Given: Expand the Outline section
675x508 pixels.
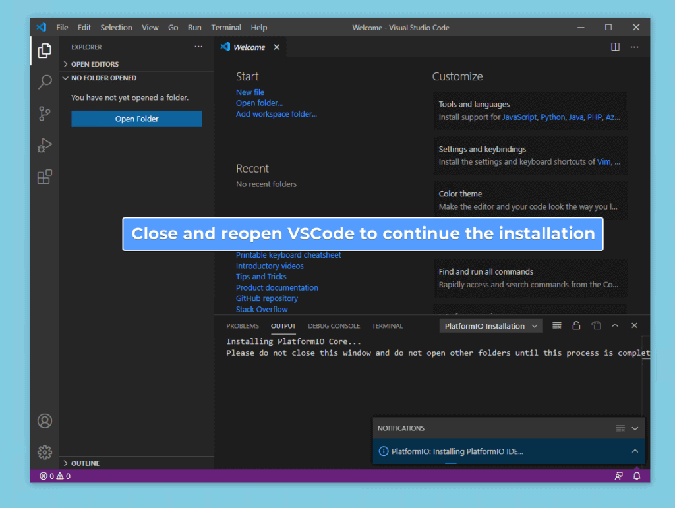Looking at the screenshot, I should (x=137, y=463).
